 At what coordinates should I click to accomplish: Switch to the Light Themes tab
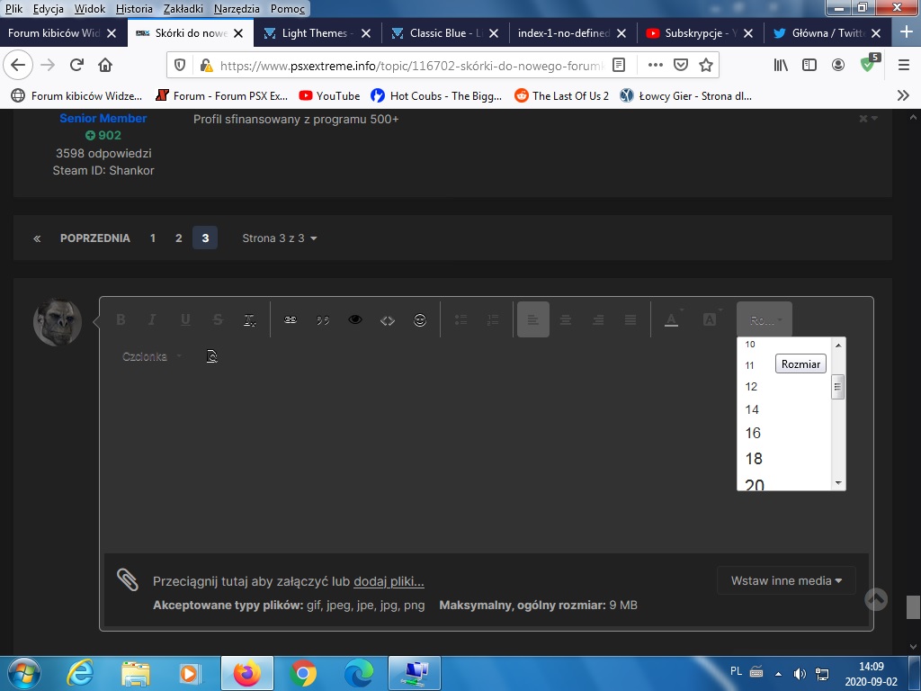(x=314, y=33)
